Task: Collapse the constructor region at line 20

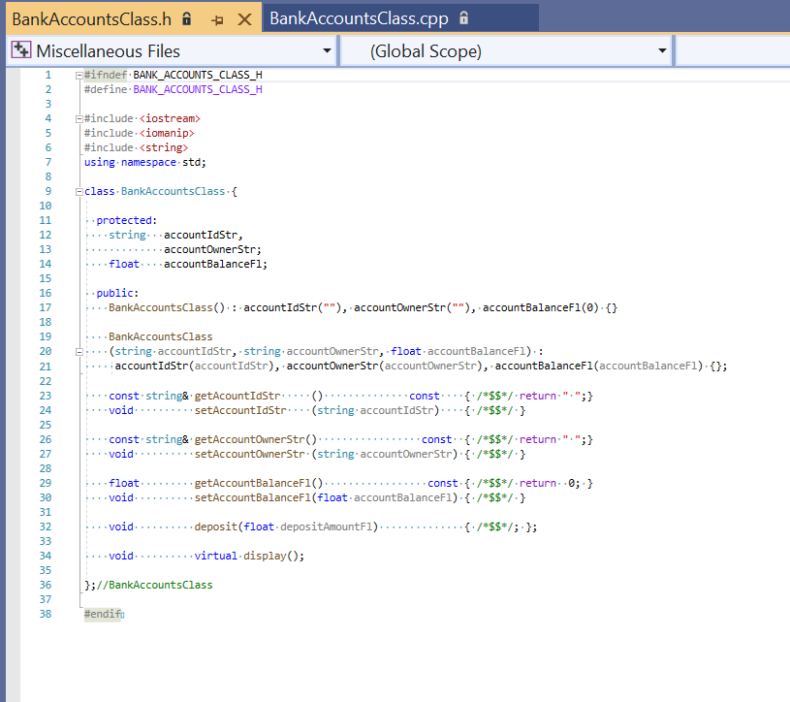Action: 78,351
